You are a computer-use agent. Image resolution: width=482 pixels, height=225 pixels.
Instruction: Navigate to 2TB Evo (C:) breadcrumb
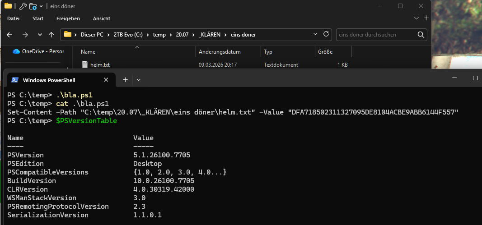[x=128, y=35]
